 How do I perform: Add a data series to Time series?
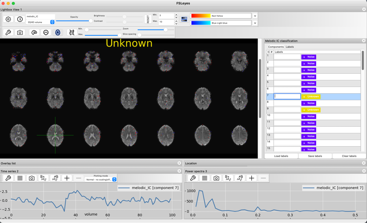(x=67, y=178)
